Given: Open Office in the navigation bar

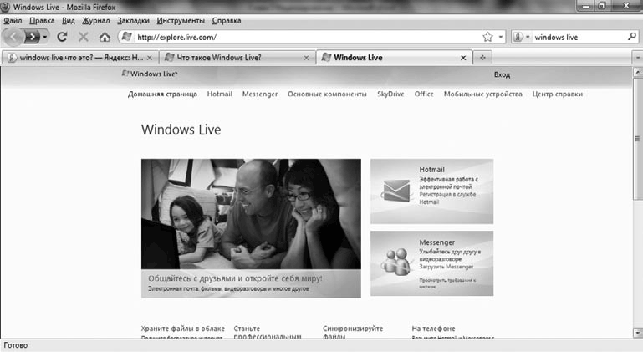Looking at the screenshot, I should coord(424,94).
